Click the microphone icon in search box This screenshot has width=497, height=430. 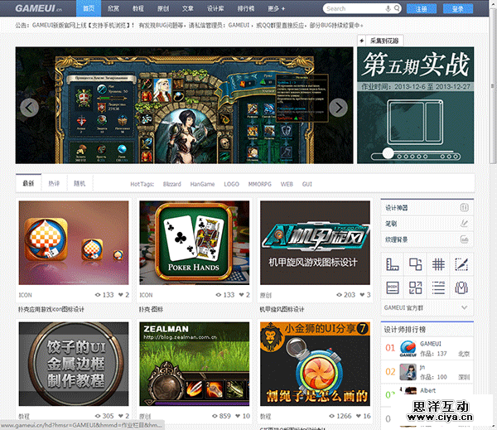coord(388,8)
